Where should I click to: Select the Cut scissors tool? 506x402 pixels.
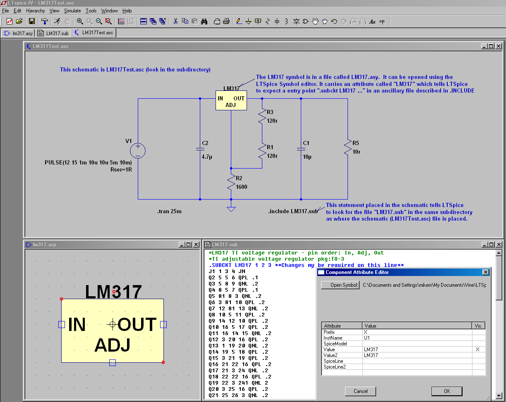click(175, 21)
